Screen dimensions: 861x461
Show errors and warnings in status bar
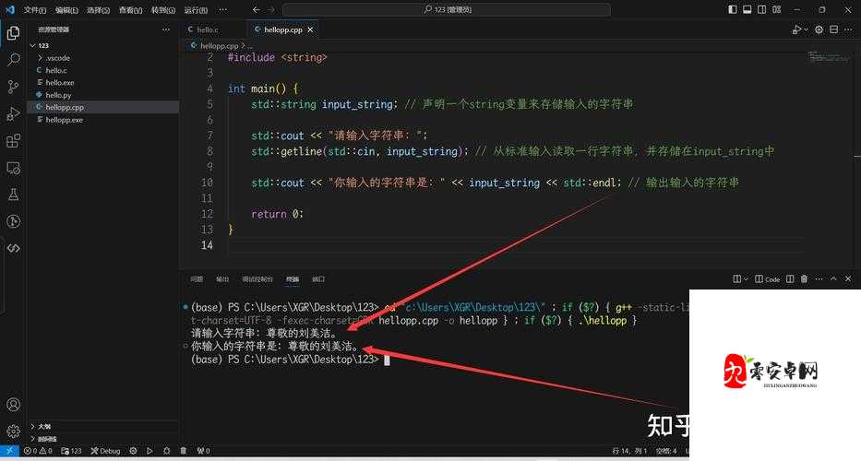pos(38,451)
